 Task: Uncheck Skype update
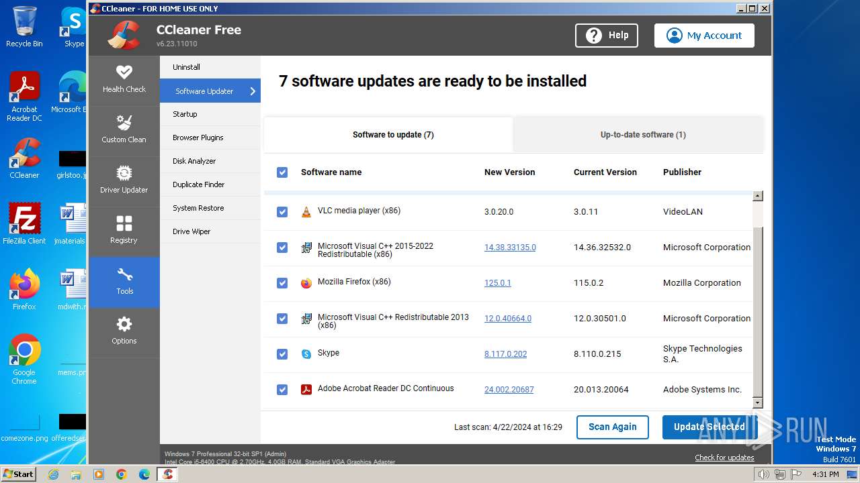pos(282,354)
